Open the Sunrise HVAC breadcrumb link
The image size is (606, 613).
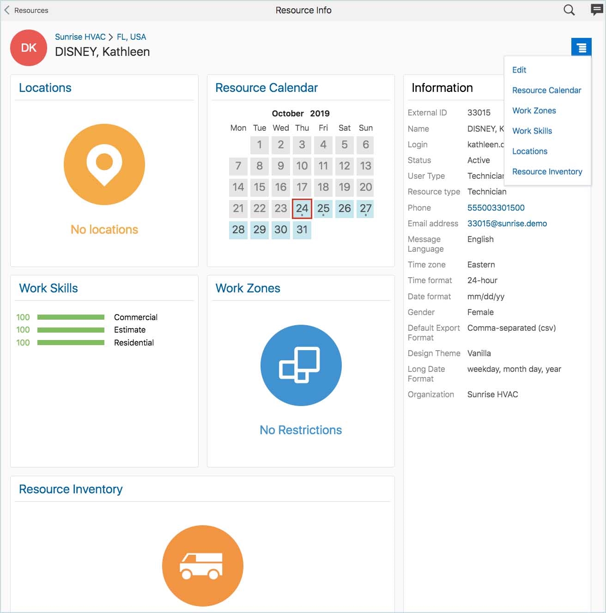pyautogui.click(x=80, y=36)
